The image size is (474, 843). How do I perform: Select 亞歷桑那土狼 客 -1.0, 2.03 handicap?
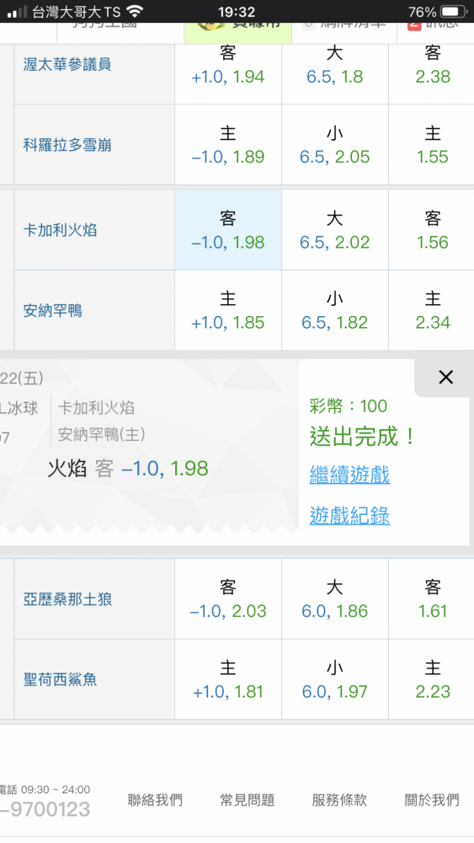pos(228,599)
